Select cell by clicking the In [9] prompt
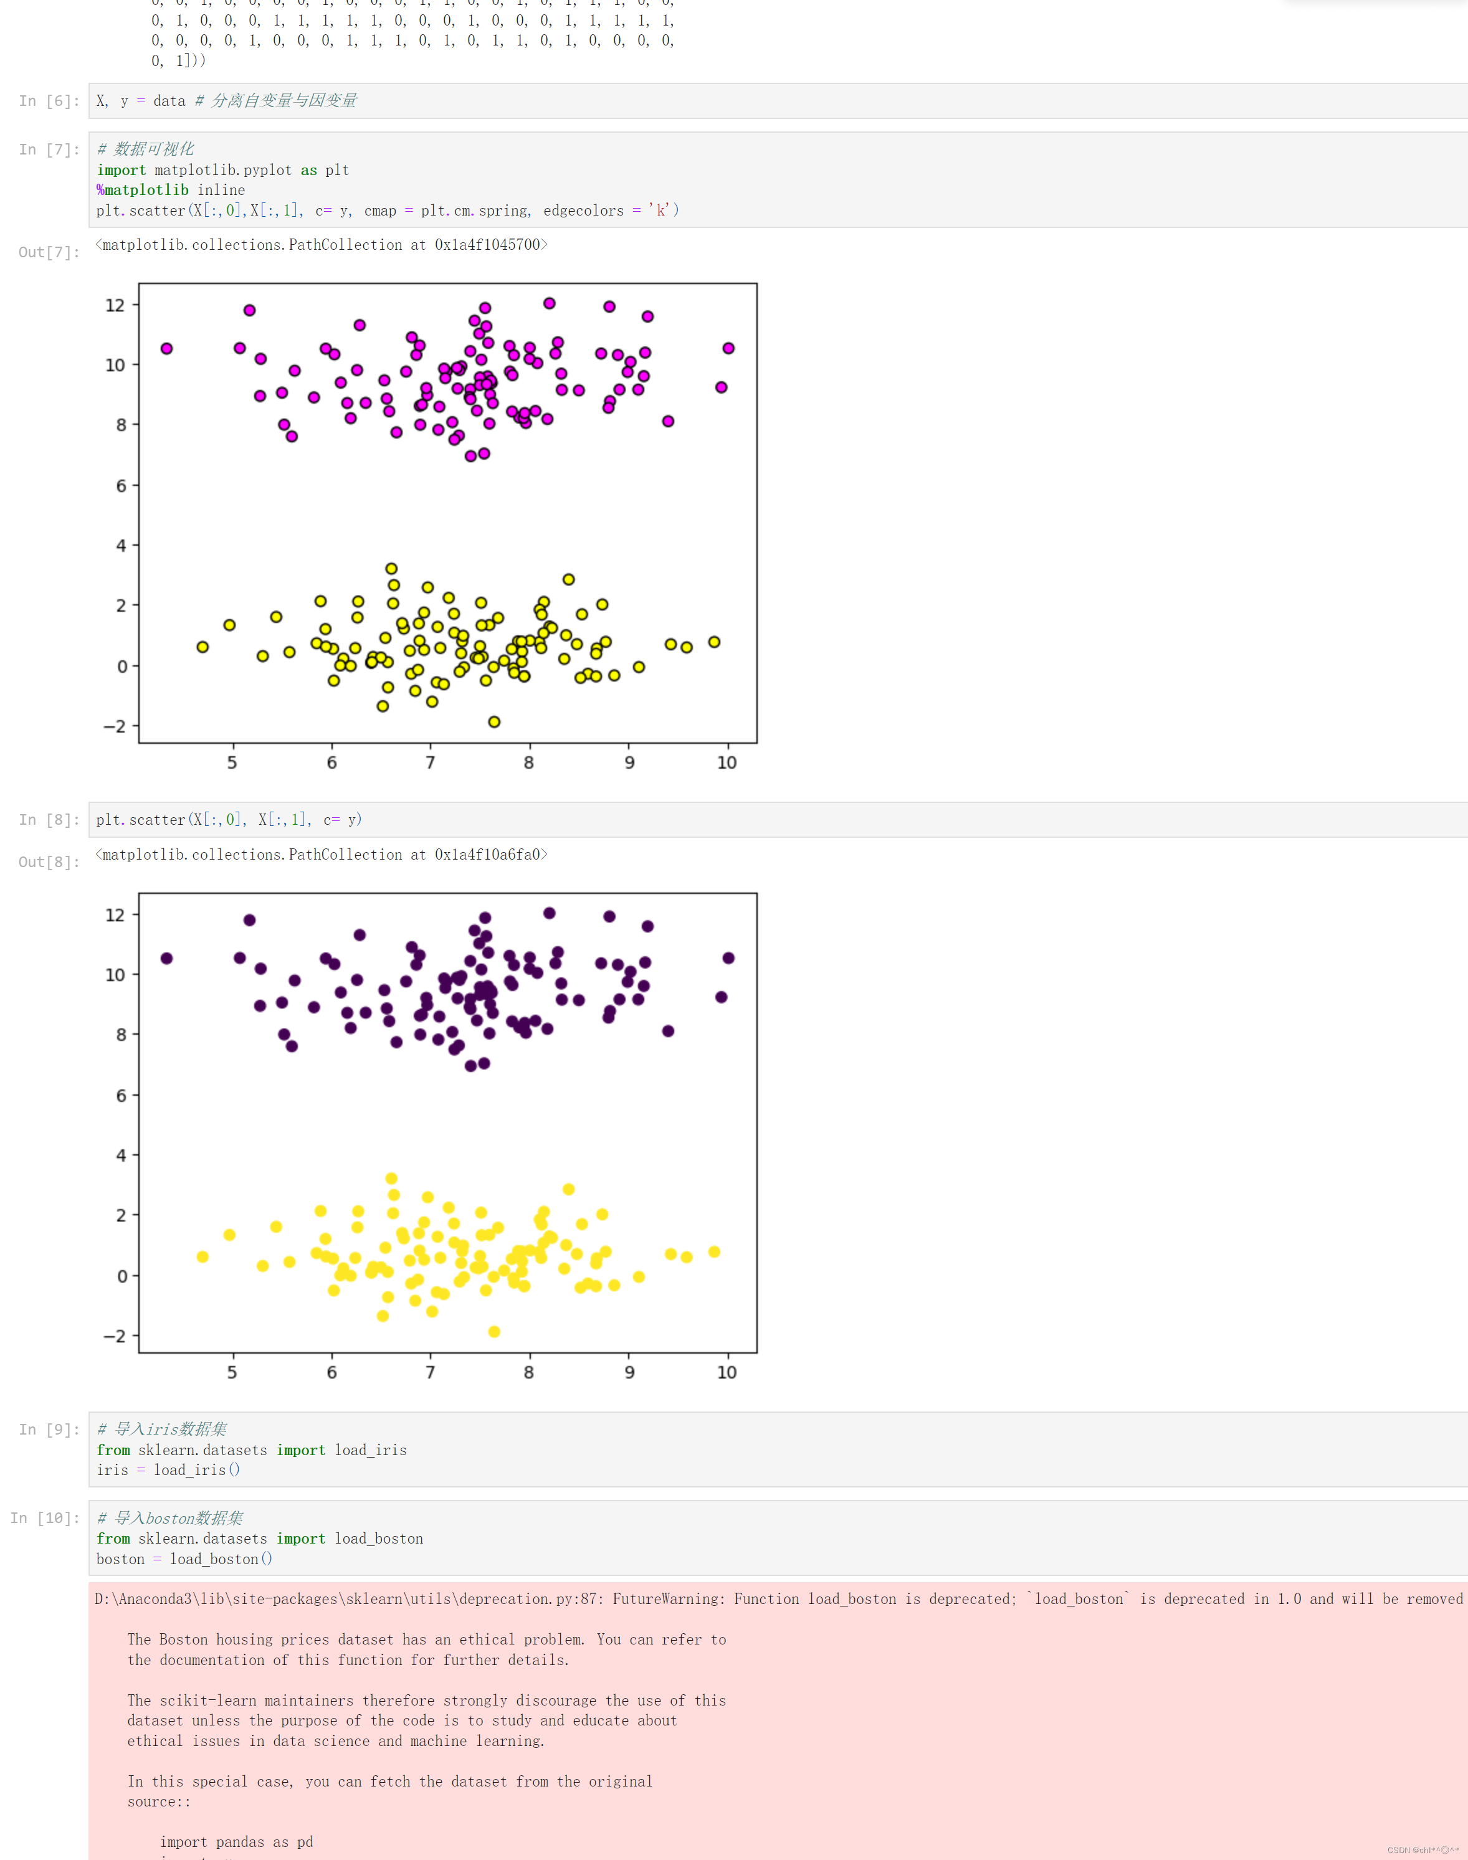Image resolution: width=1468 pixels, height=1860 pixels. [x=49, y=1430]
